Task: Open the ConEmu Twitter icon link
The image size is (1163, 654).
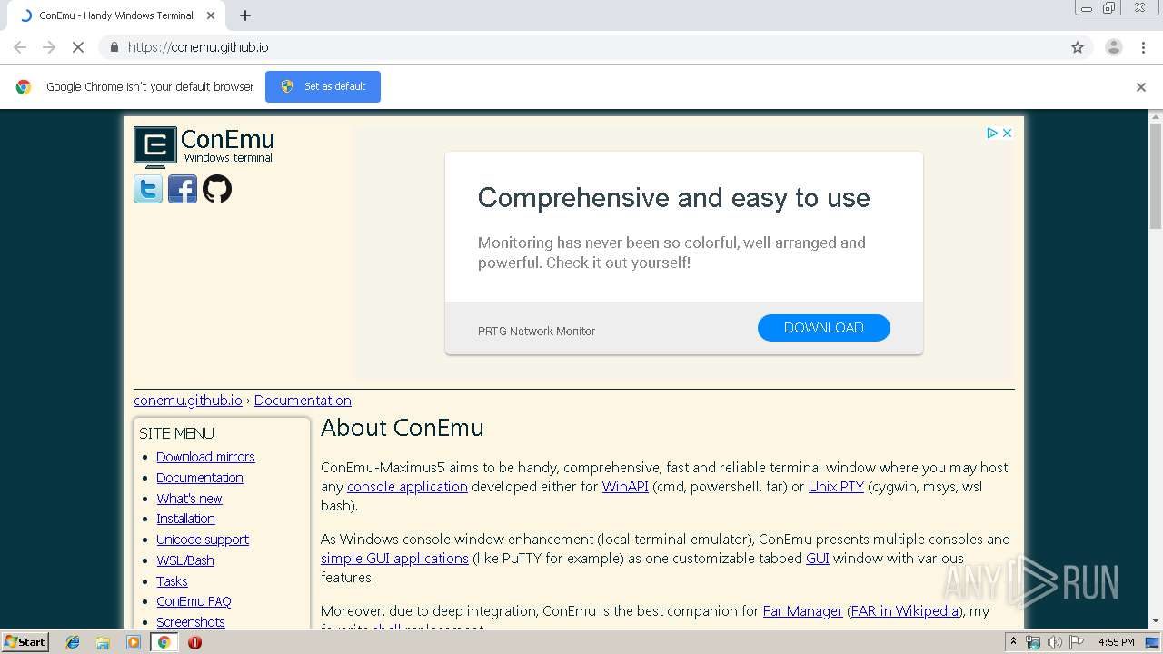Action: click(x=148, y=189)
